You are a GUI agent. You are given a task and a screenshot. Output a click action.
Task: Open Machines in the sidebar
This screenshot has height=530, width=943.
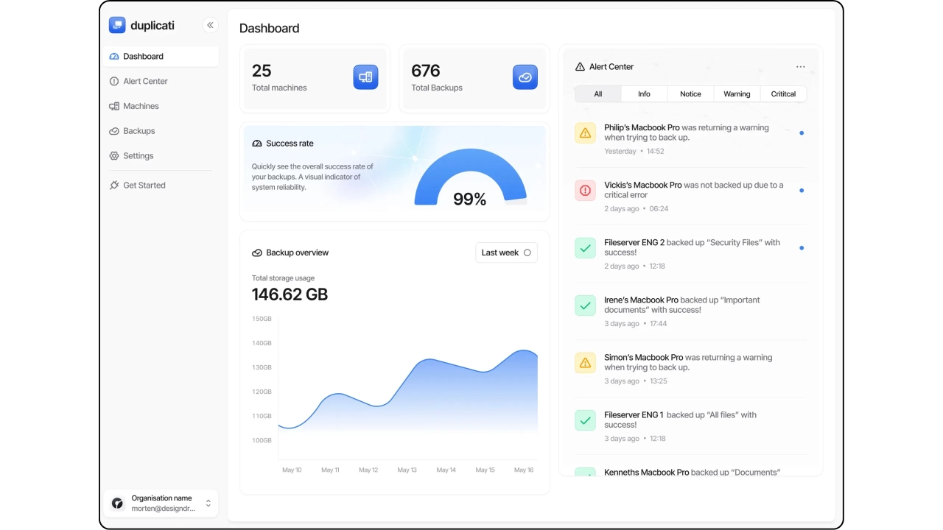click(141, 106)
